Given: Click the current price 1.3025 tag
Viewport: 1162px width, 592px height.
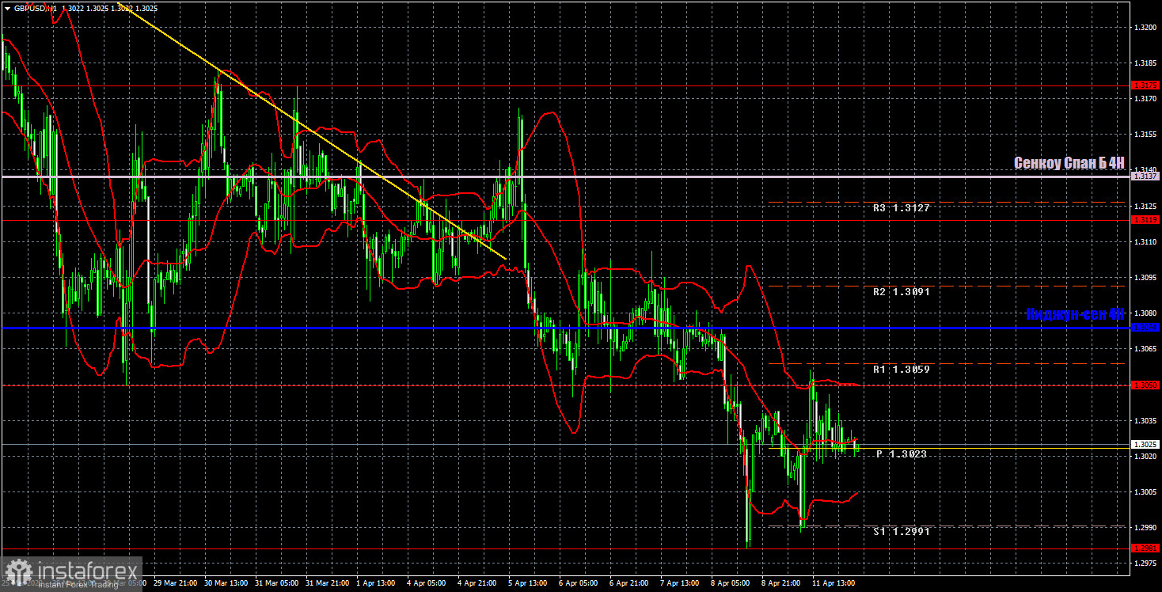Looking at the screenshot, I should coord(1145,445).
